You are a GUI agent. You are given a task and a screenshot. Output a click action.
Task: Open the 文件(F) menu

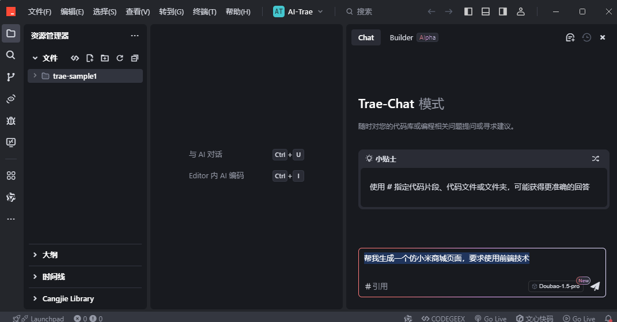[x=39, y=11]
